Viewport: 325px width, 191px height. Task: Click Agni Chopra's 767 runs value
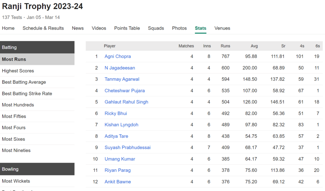point(226,57)
